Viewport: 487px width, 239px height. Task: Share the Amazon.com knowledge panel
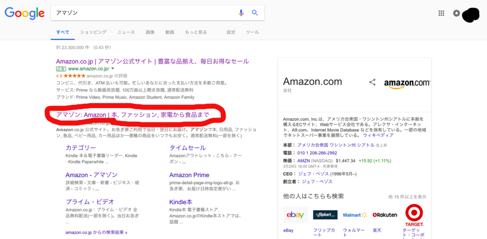click(x=372, y=82)
